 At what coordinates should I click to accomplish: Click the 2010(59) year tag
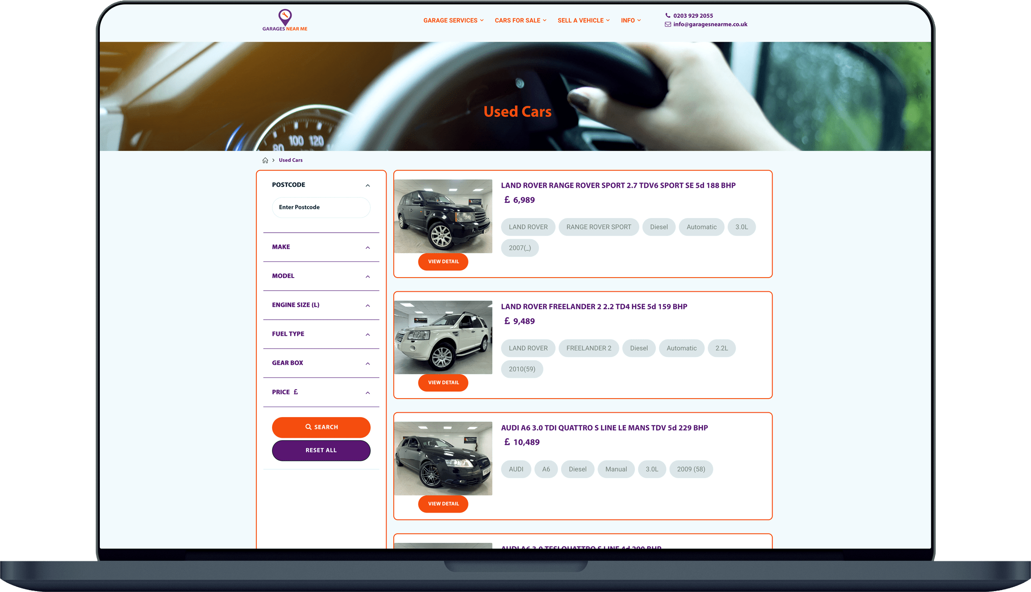pyautogui.click(x=522, y=369)
